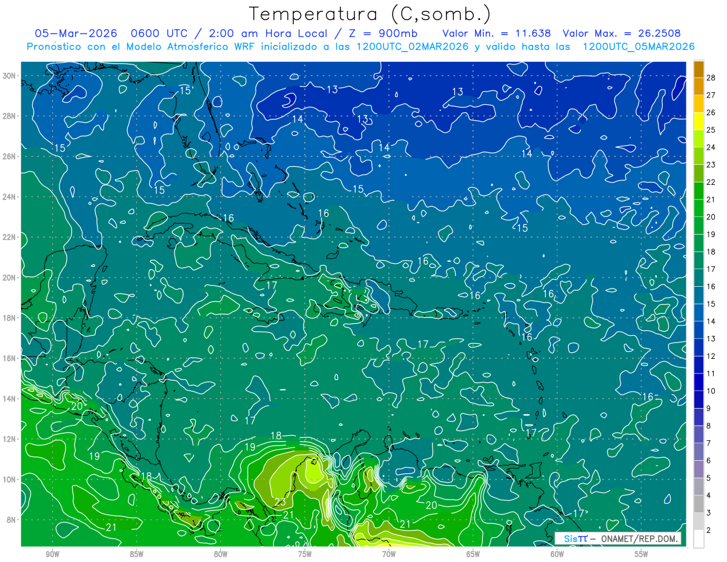Screen dimensions: 727x562
Task: Click the "18N" latitude axis label
Action: point(10,318)
